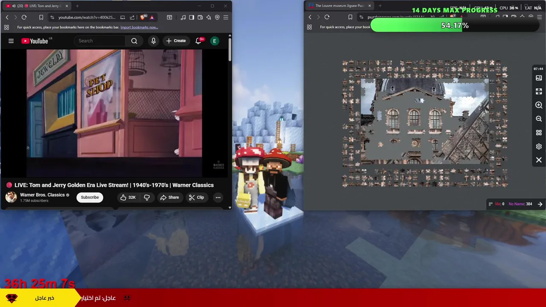This screenshot has width=546, height=307.
Task: Open Brave Rewards triangle icon
Action: point(152,17)
